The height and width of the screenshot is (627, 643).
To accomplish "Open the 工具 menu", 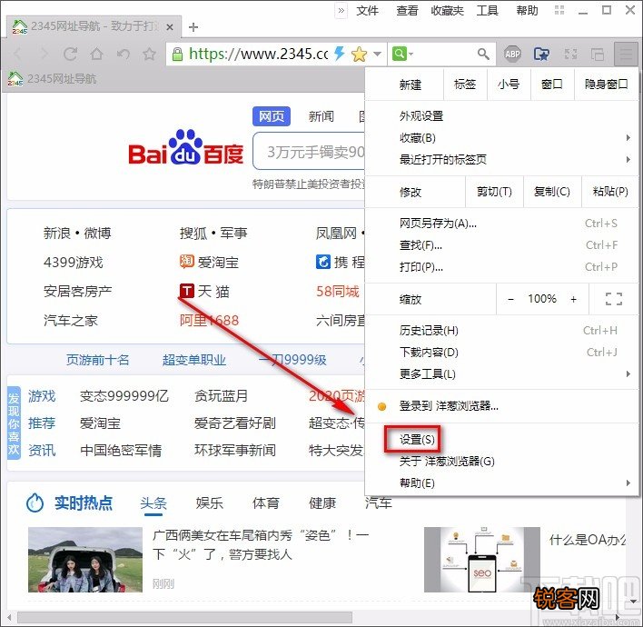I will point(487,10).
